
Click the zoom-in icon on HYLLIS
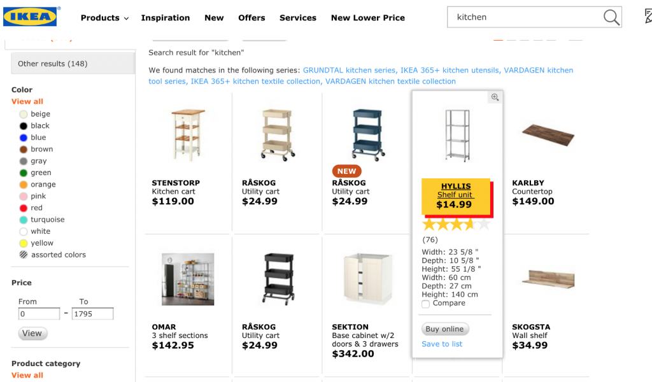(495, 97)
